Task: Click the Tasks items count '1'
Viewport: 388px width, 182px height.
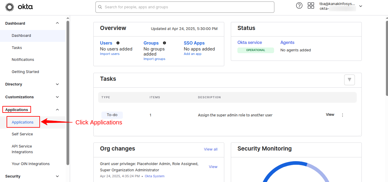Action: 151,115
